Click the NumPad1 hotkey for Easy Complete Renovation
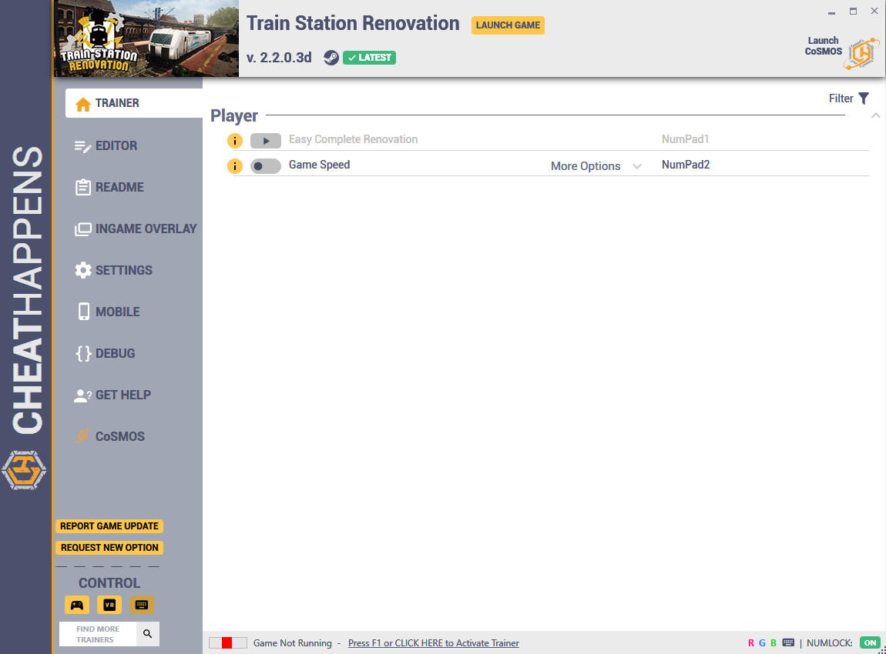This screenshot has width=886, height=654. point(685,139)
